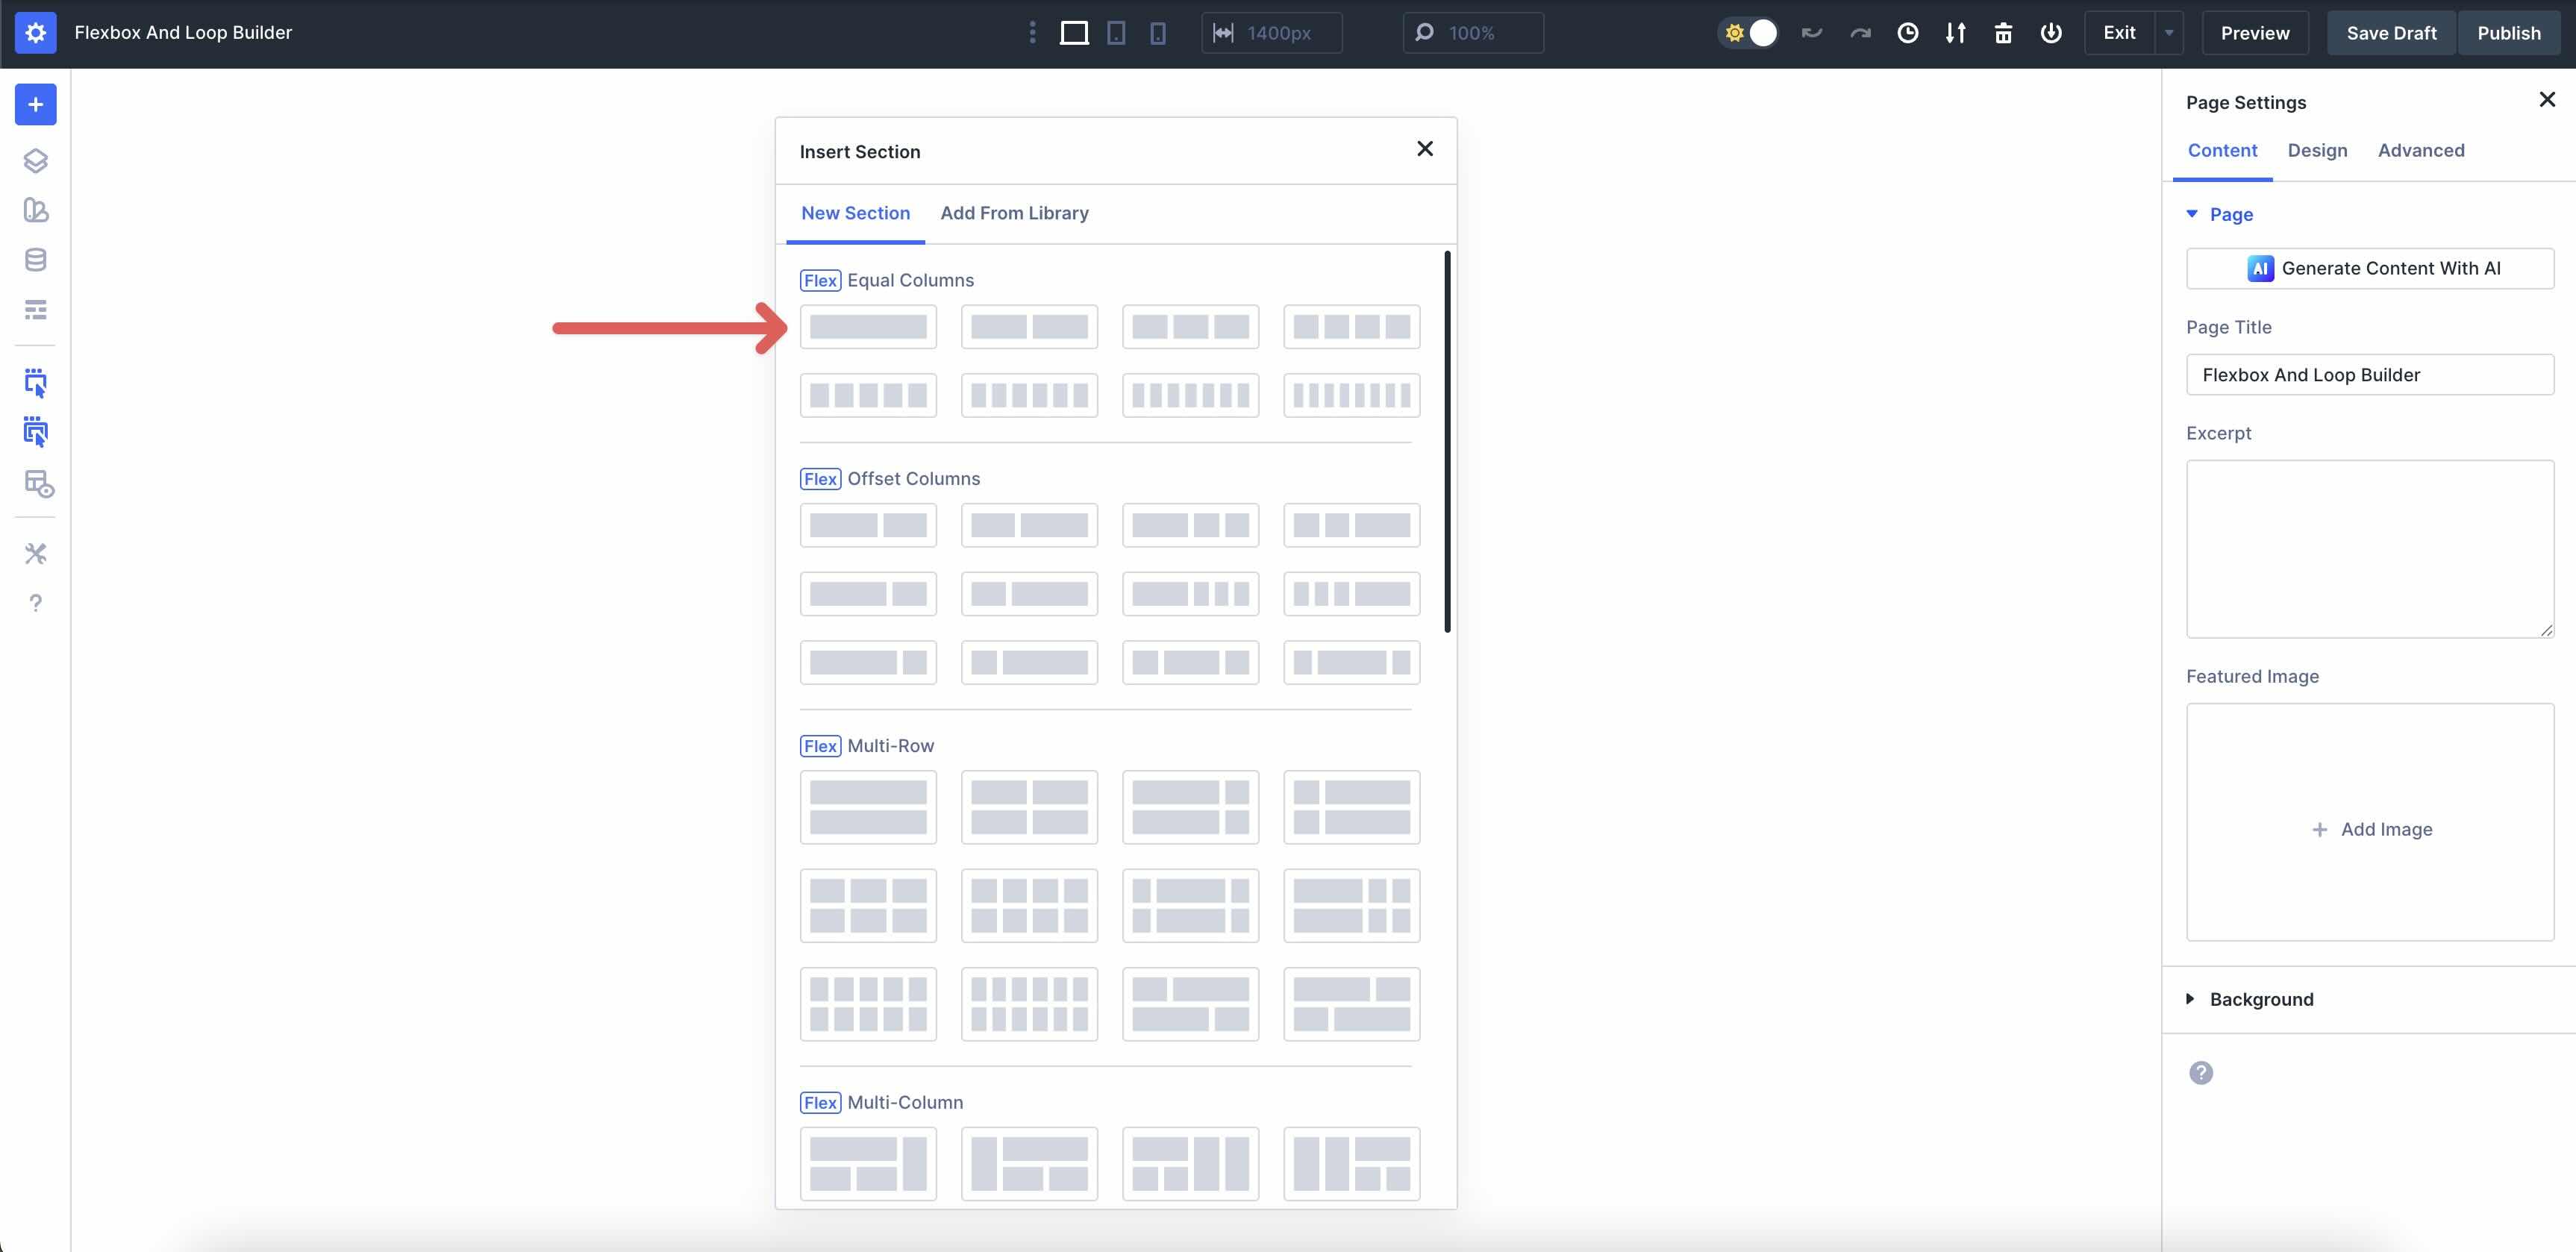This screenshot has width=2576, height=1252.
Task: Open the page settings list icon
Action: pos(36,310)
